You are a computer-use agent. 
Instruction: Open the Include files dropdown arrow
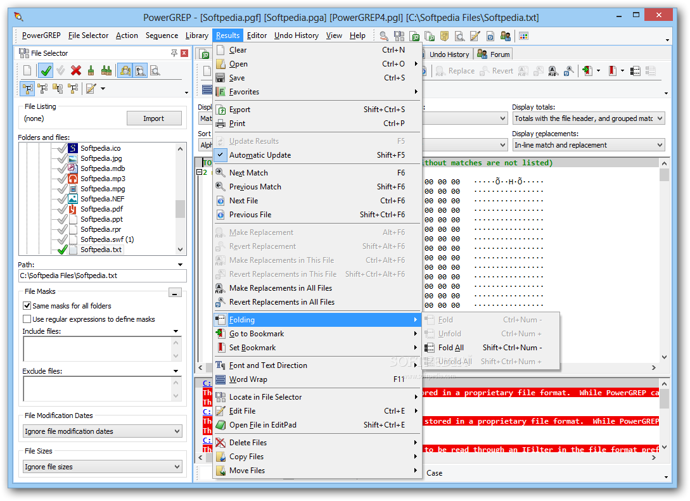pos(176,331)
